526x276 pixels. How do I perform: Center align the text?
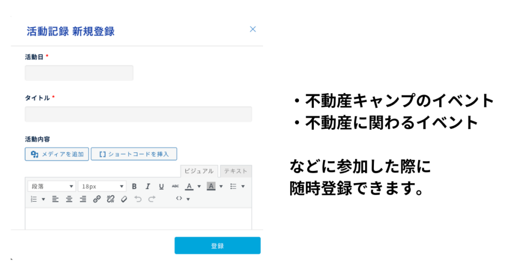pyautogui.click(x=69, y=199)
